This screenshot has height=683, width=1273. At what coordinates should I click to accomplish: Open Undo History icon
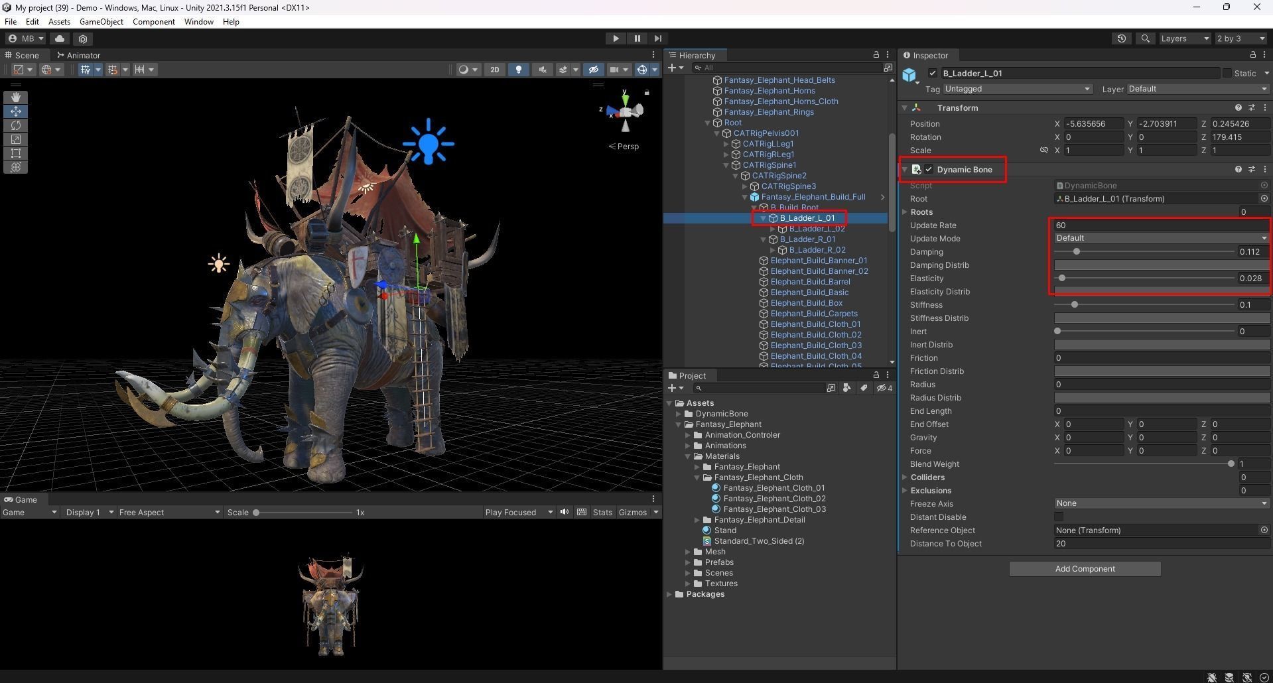1122,38
